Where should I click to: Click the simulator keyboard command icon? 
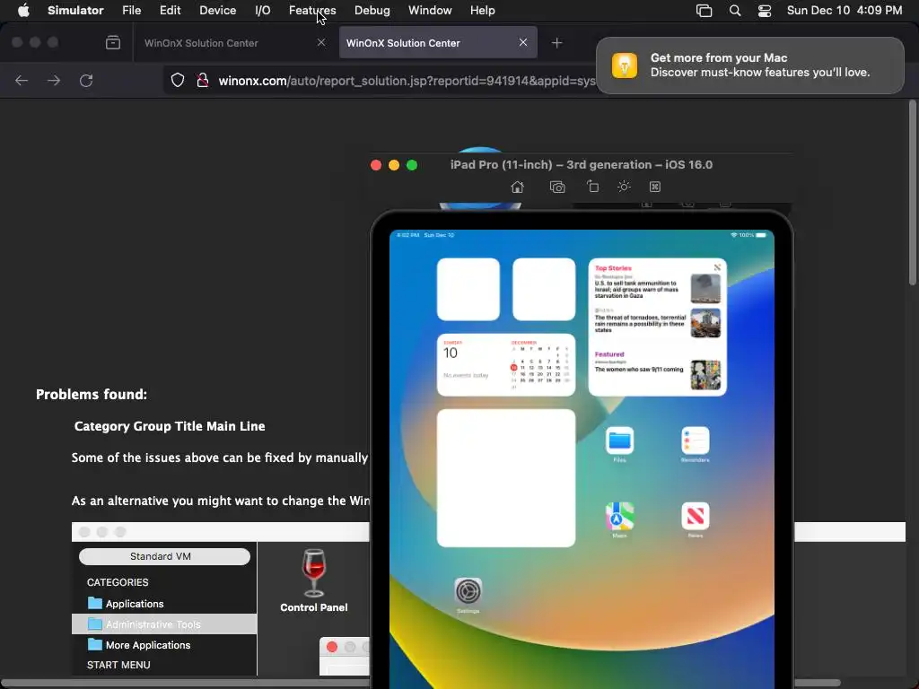654,187
